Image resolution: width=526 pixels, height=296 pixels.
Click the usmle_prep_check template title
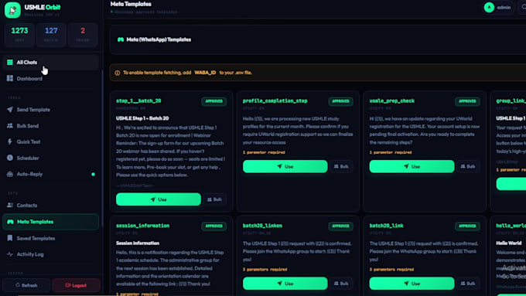392,101
